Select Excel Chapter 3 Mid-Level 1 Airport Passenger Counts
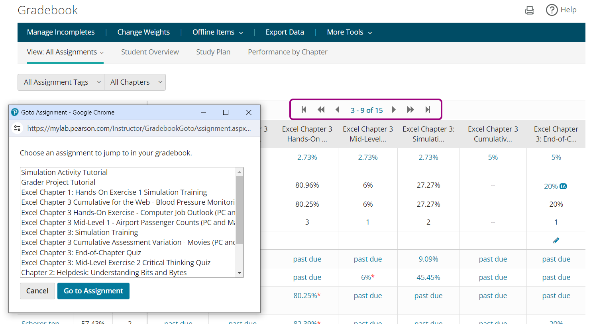Viewport: 597px width, 324px height. coord(128,223)
